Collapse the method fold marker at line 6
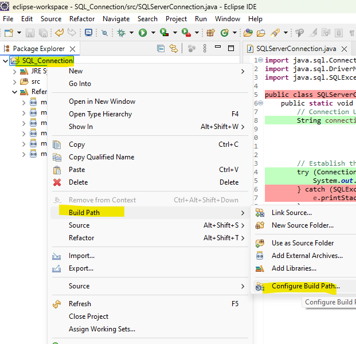 (x=261, y=103)
